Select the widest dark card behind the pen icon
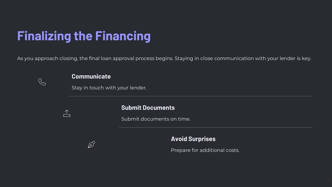Viewport: 332px width, 187px height. click(x=91, y=144)
